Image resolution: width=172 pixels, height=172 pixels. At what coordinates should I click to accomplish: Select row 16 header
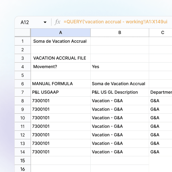(22, 169)
